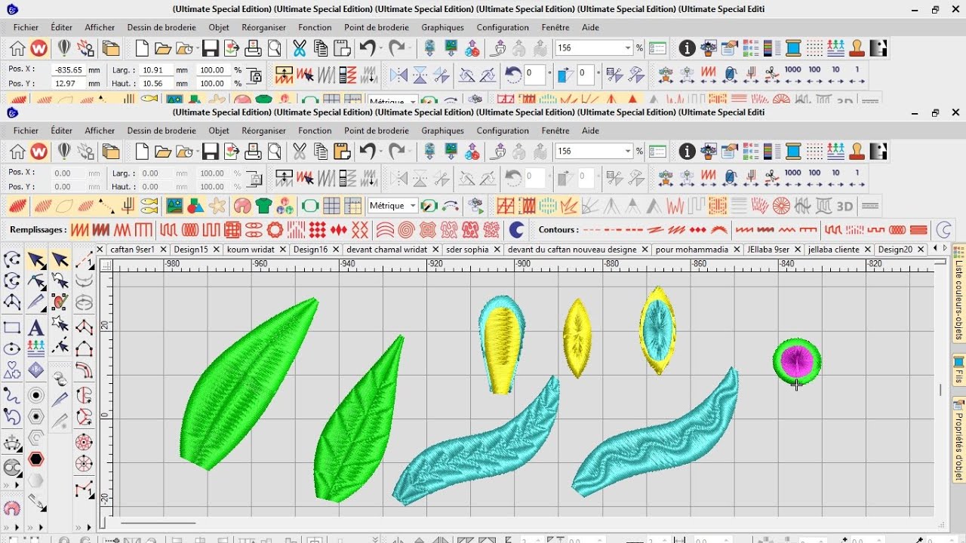Screen dimensions: 966x543
Task: Click the Undo arrow icon in main window
Action: click(367, 152)
